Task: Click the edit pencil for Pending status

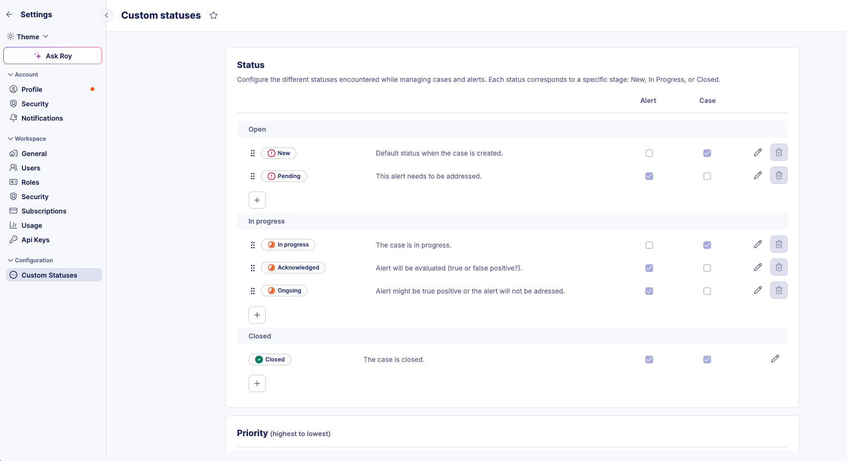Action: [x=758, y=175]
